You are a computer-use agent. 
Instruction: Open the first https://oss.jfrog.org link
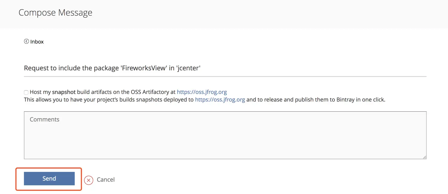[x=202, y=92]
